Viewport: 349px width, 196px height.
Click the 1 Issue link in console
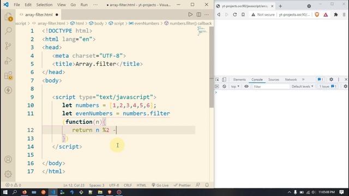(x=328, y=87)
